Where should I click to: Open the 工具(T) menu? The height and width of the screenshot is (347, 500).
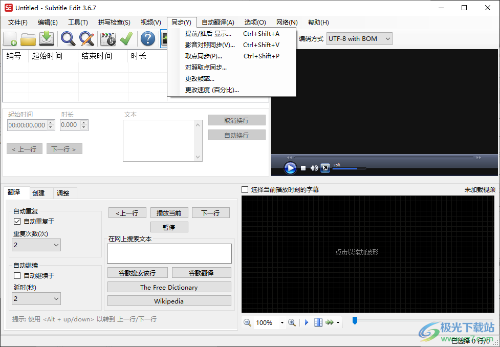pyautogui.click(x=78, y=23)
